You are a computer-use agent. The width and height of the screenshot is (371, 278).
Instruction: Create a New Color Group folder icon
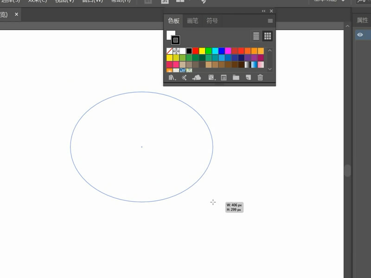click(236, 77)
